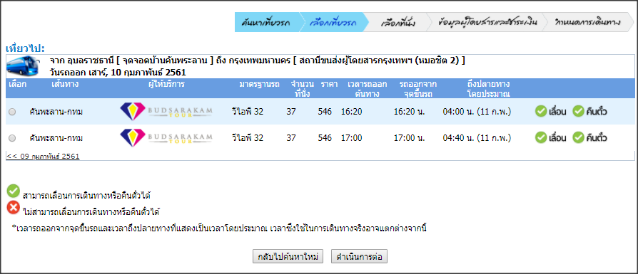This screenshot has height=274, width=638.
Task: Click Budsarakam Tour logo in 17:00 row
Action: (166, 137)
